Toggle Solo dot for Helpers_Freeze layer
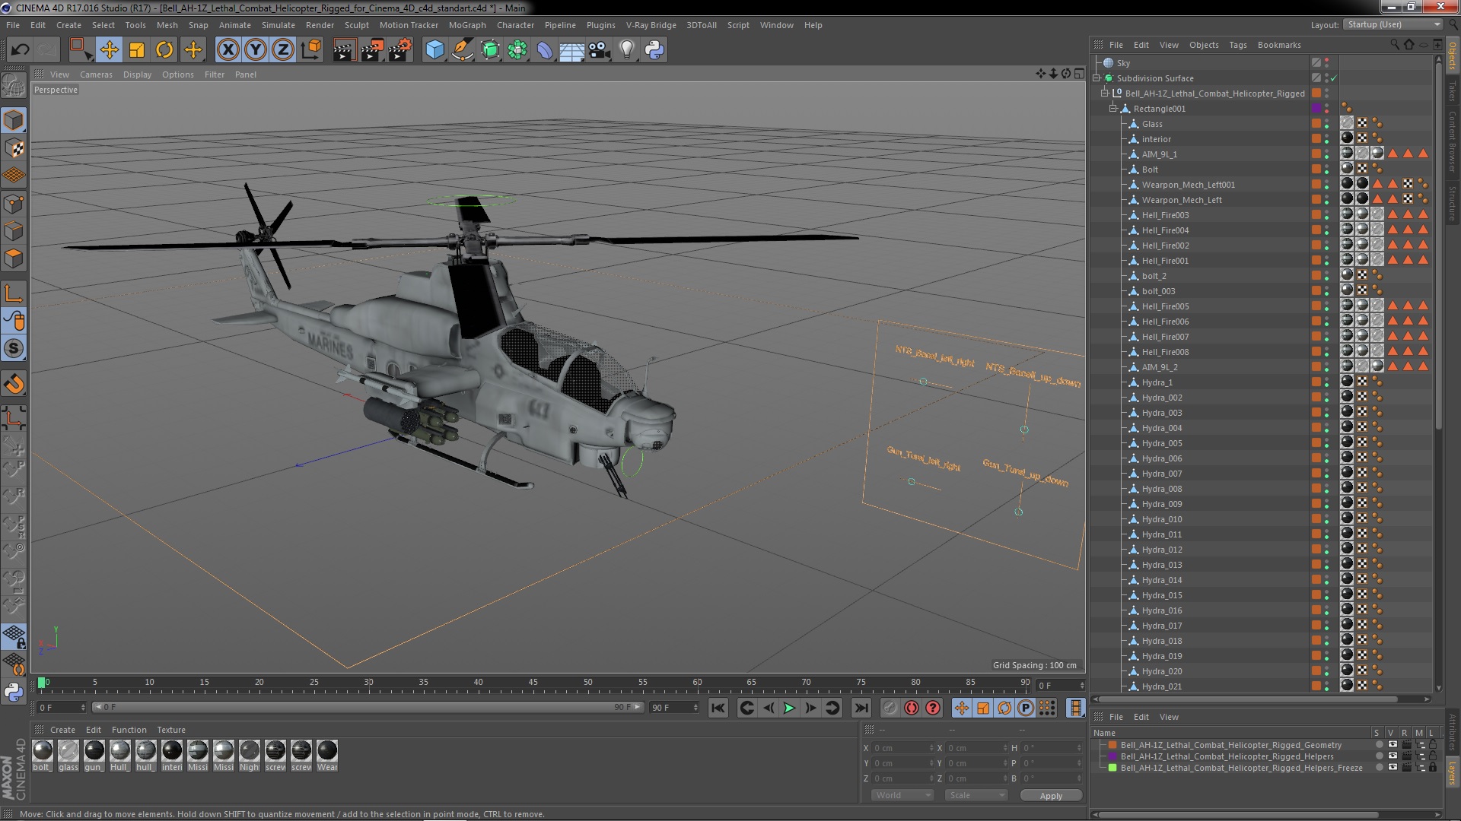This screenshot has width=1461, height=821. pyautogui.click(x=1379, y=768)
